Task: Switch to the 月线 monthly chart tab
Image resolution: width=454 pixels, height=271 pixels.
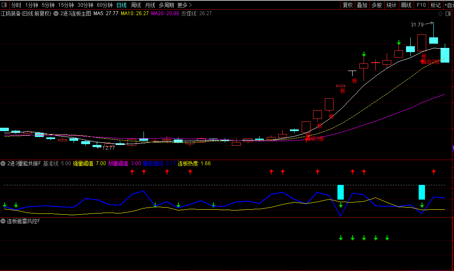Action: [x=150, y=5]
